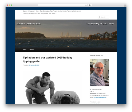Viewport: 132px width, 112px height.
Task: Click the magnifier icon in search box
Action: (x=99, y=17)
